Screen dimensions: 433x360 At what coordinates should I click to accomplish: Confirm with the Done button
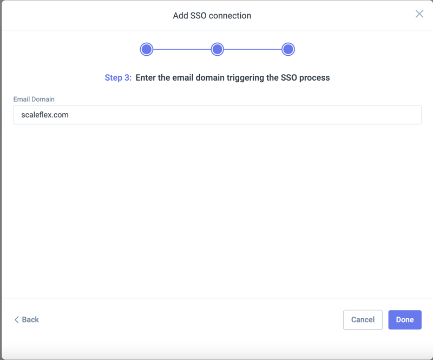pos(404,319)
